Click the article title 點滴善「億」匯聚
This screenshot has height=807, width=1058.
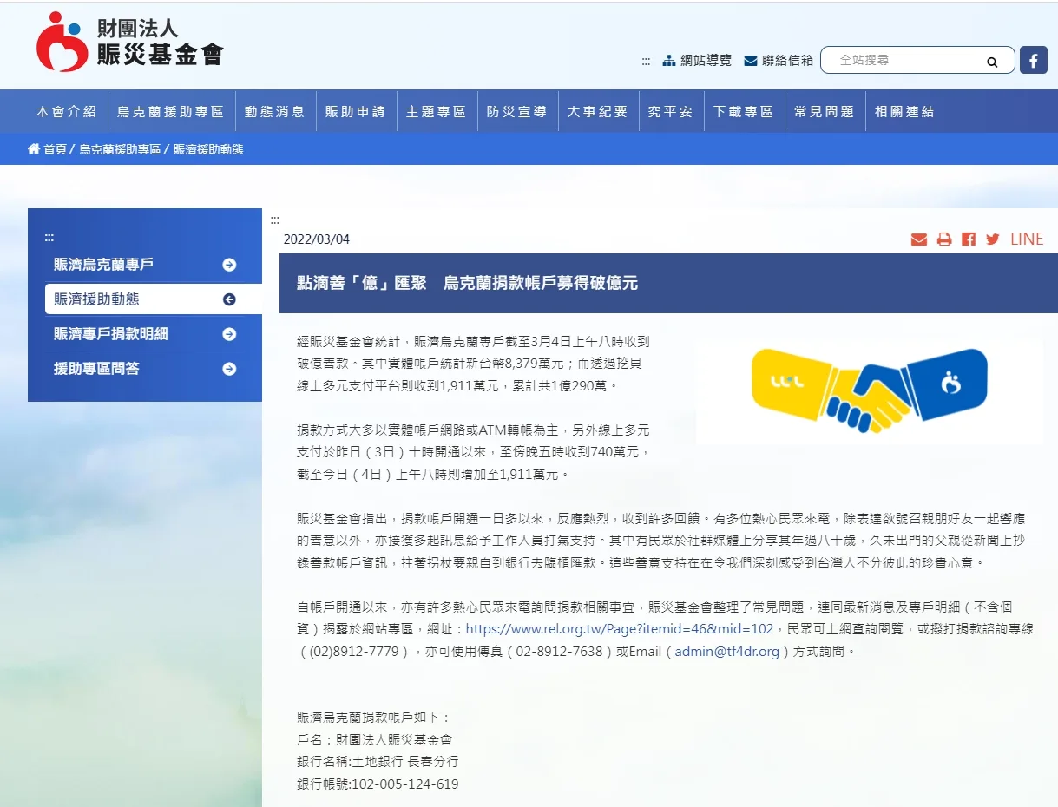click(x=467, y=284)
